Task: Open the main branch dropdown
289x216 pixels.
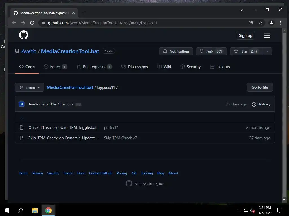Action: pyautogui.click(x=29, y=87)
